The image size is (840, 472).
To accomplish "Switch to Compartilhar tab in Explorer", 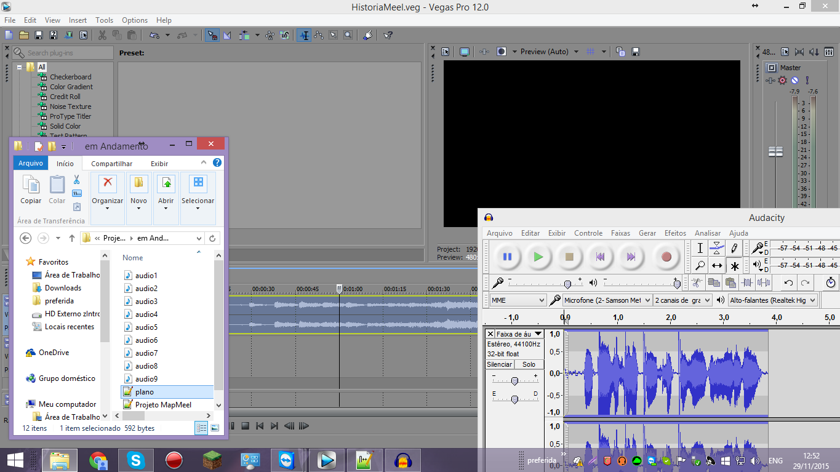I will [x=112, y=164].
